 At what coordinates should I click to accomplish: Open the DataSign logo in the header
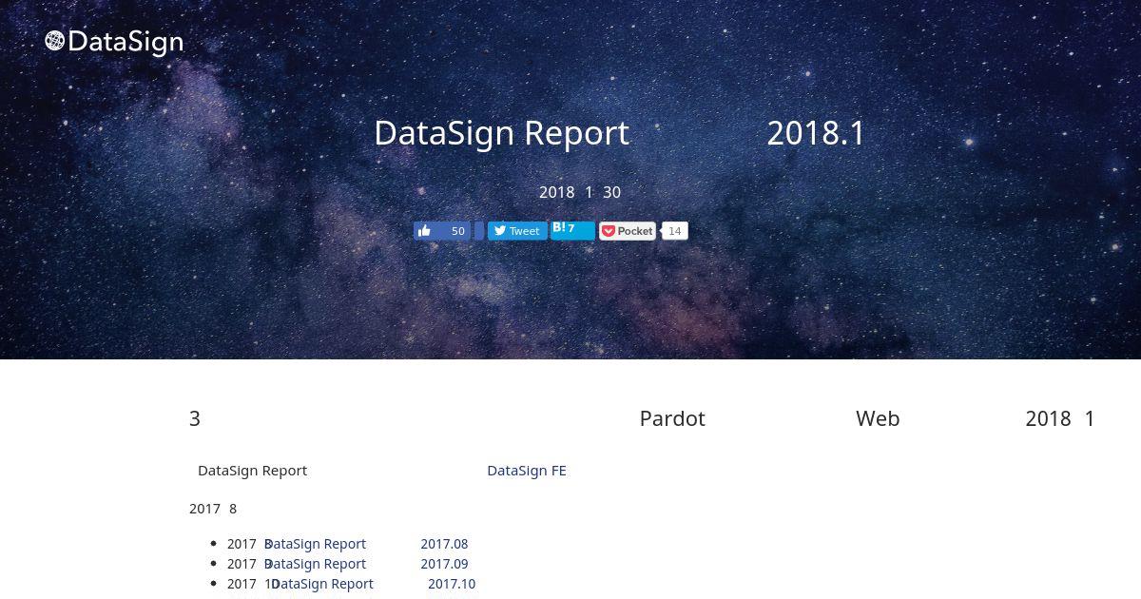[114, 42]
